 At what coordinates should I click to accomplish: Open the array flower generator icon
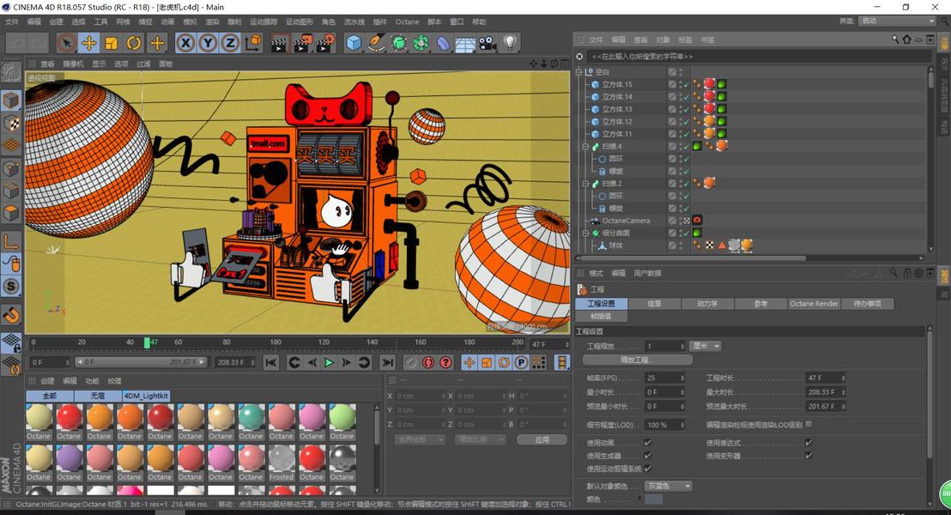point(421,43)
